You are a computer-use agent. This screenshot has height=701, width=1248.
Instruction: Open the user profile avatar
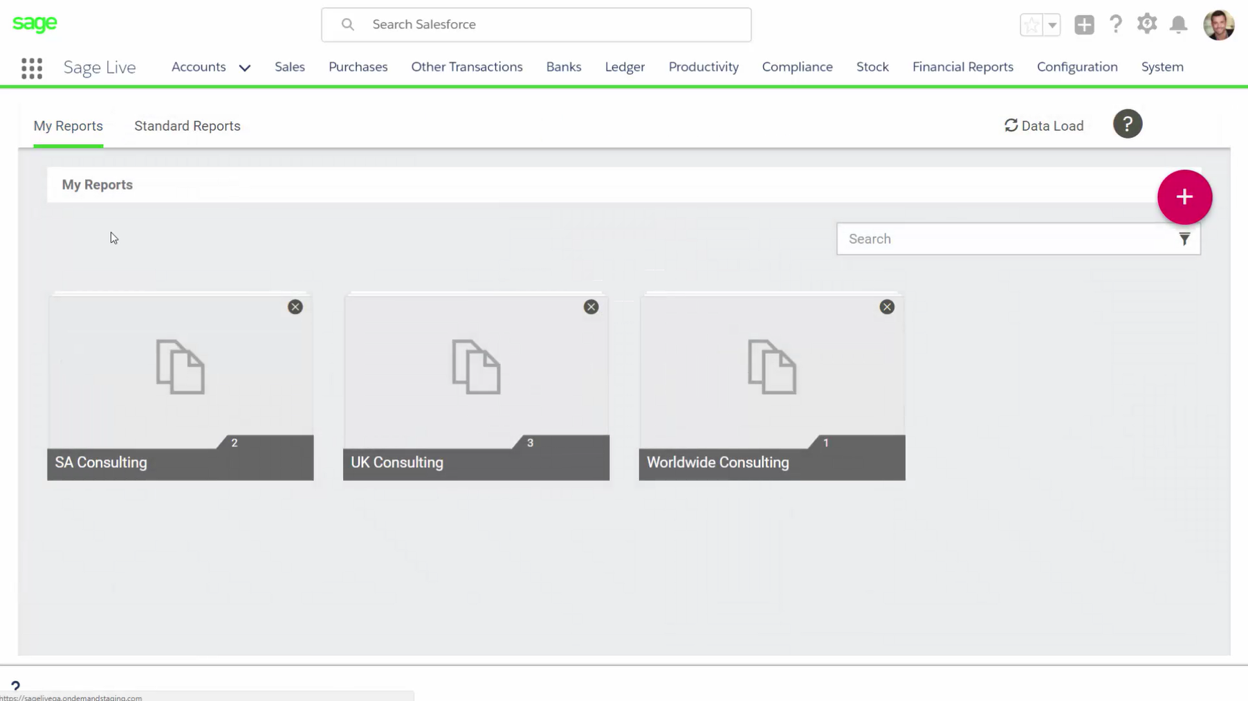[x=1218, y=25]
